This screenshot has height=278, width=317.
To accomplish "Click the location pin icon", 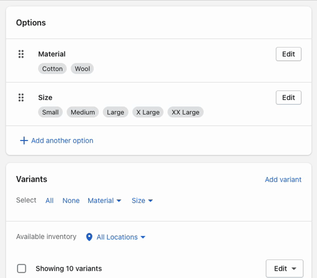I will tap(89, 237).
